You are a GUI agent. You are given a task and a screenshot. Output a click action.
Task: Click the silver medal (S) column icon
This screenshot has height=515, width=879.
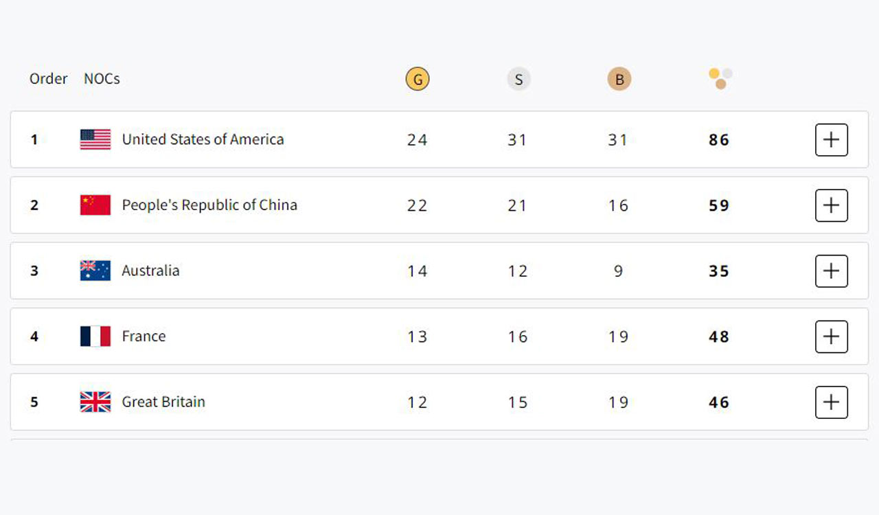518,79
